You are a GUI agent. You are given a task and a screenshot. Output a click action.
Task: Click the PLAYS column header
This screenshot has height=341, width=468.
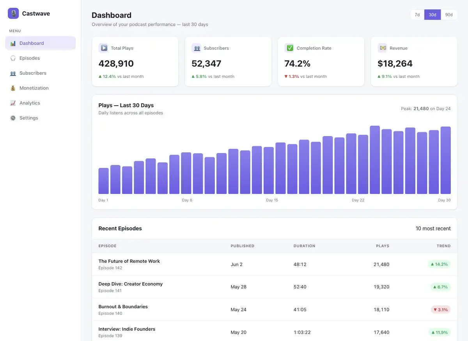pyautogui.click(x=383, y=246)
